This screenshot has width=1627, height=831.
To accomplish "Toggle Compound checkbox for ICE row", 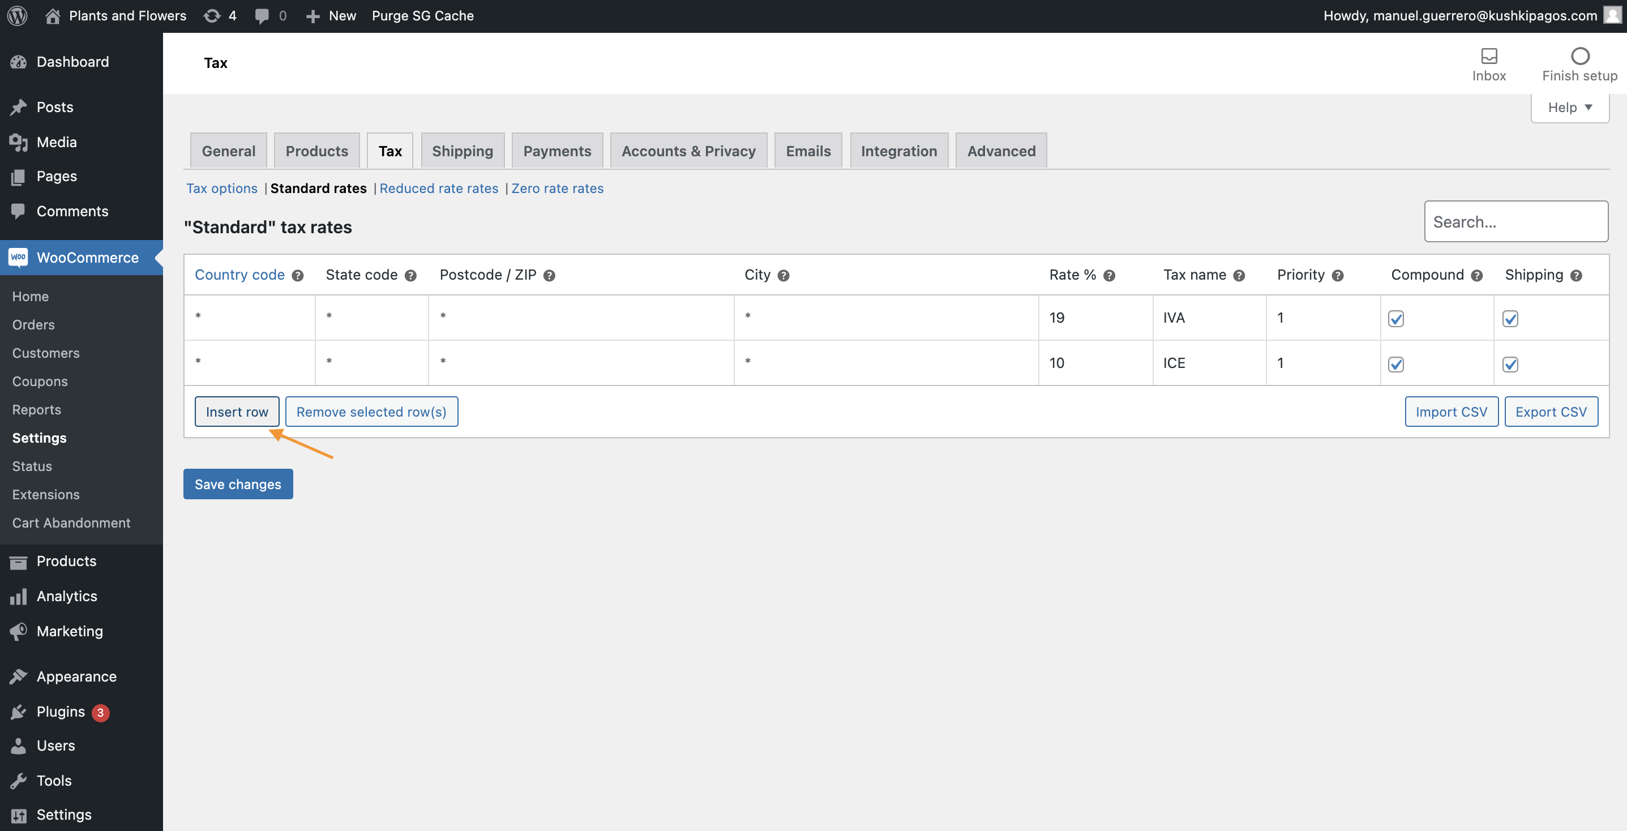I will (1396, 365).
